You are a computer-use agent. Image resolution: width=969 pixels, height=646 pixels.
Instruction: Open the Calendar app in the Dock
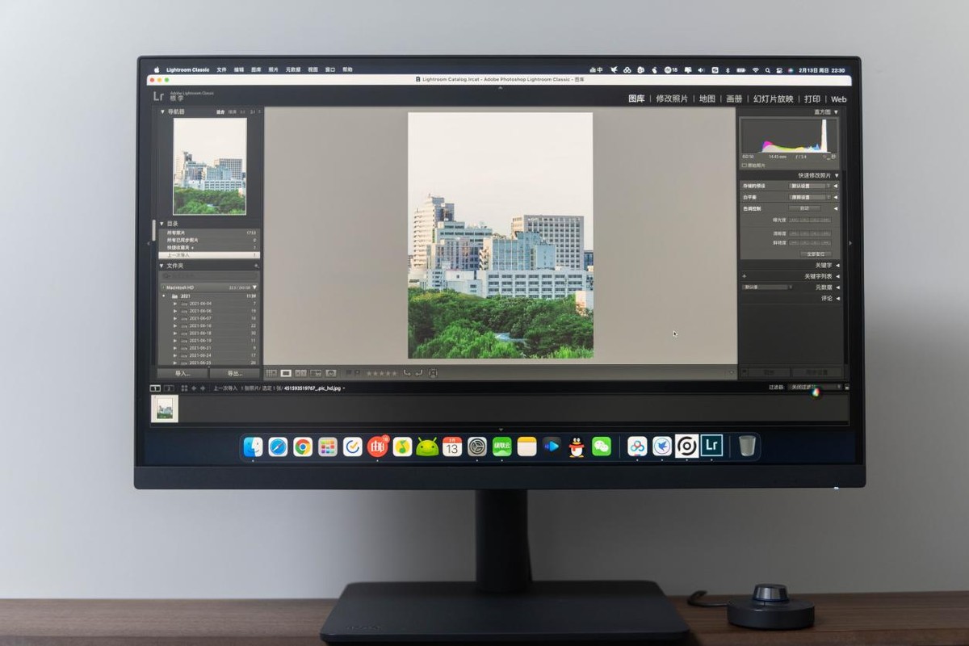click(x=452, y=447)
